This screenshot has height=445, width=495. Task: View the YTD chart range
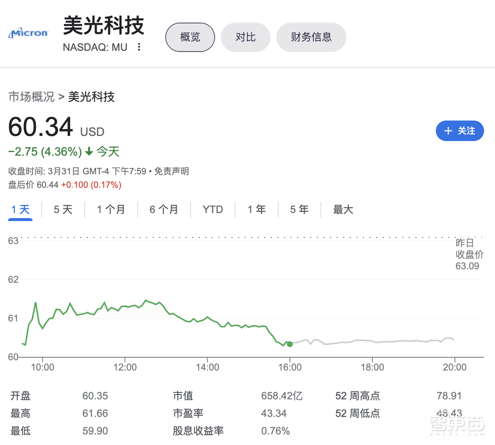pyautogui.click(x=212, y=209)
